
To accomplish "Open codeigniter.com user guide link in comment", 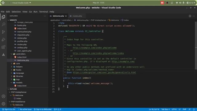I will pos(104,72).
